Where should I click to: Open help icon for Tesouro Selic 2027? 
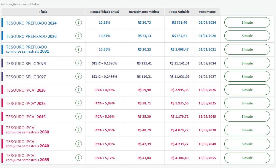(79, 76)
